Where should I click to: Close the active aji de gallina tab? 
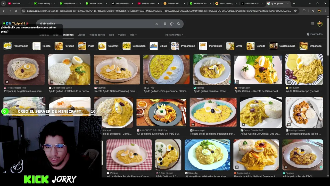tap(288, 4)
